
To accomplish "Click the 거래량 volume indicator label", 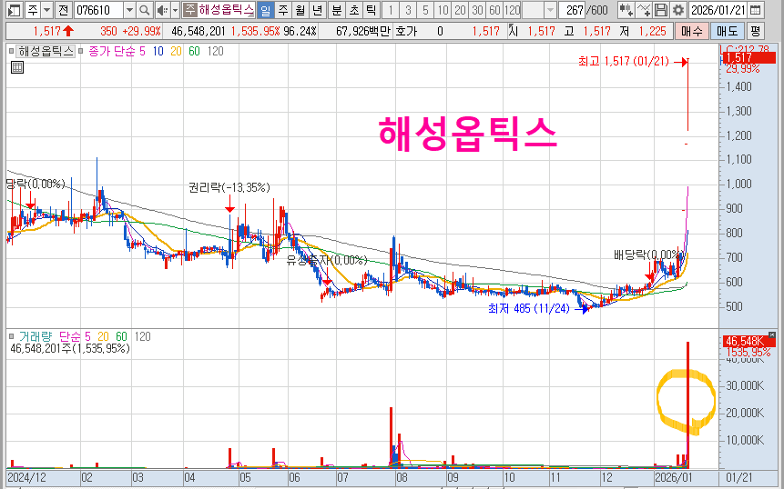I will 36,337.
